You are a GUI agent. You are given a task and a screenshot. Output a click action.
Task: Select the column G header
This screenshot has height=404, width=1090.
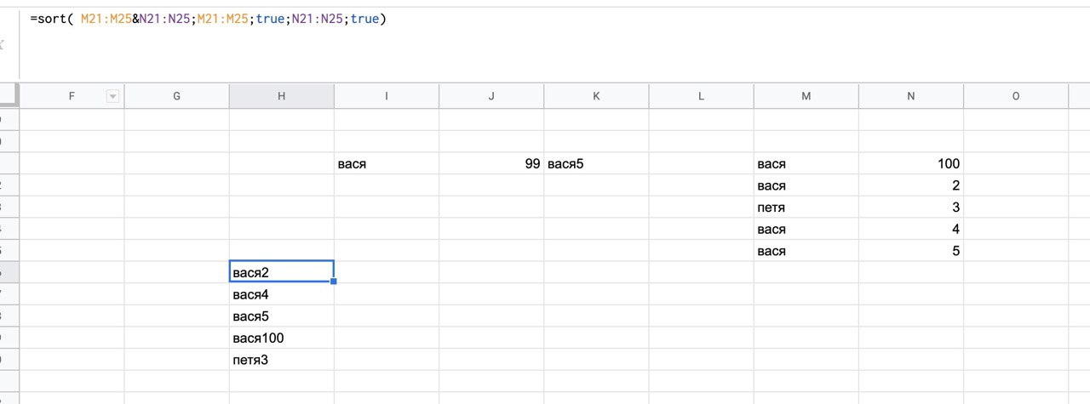point(176,97)
